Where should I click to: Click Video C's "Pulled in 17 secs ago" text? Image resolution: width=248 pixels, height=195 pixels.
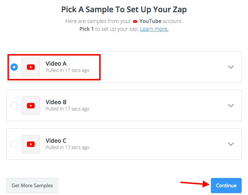tap(67, 147)
